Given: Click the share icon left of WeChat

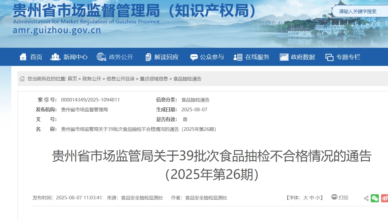Looking at the screenshot, I should tap(366, 198).
